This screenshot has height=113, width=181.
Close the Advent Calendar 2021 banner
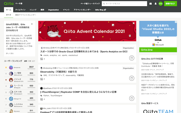coord(133,23)
